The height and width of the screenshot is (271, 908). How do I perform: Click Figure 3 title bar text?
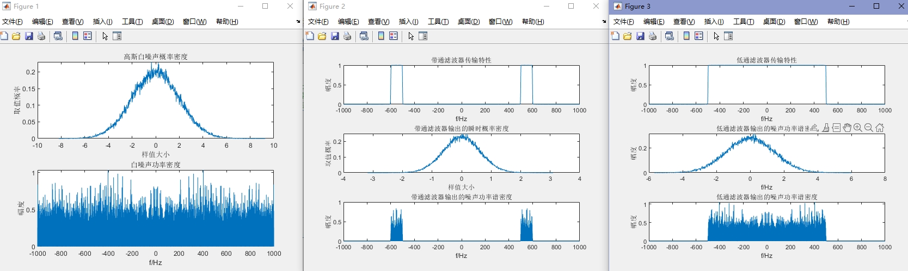[x=637, y=6]
